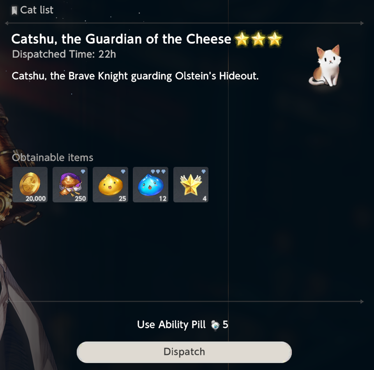Click the third gold star rating

pos(275,39)
